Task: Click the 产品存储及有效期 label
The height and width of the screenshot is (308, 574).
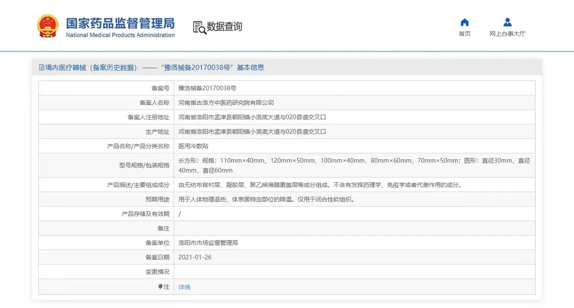Action: click(x=145, y=214)
